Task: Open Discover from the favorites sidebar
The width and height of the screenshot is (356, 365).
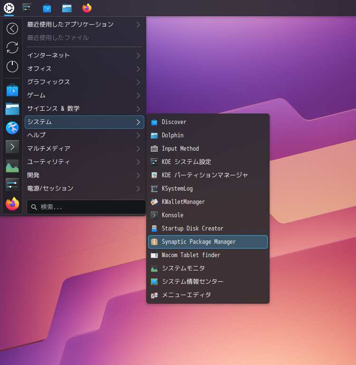Action: pos(12,90)
